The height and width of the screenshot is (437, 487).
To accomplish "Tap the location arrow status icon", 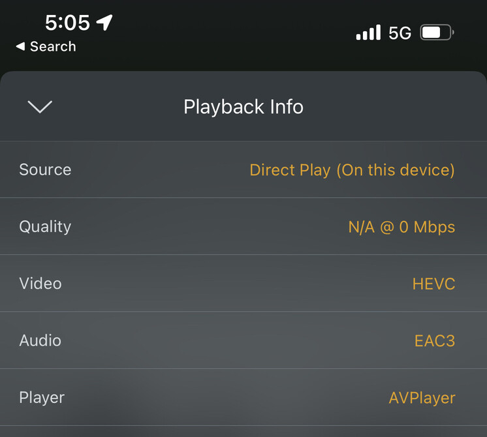I will (x=104, y=22).
